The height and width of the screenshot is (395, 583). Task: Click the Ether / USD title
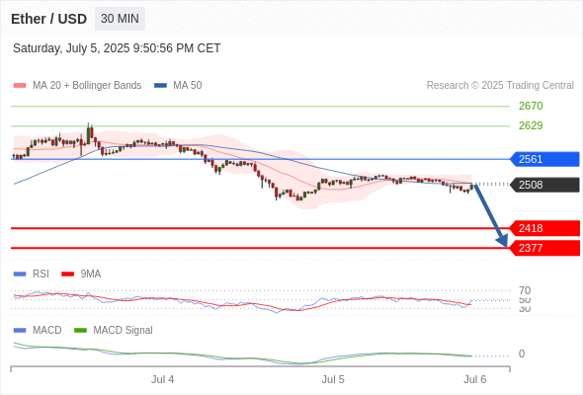(48, 19)
